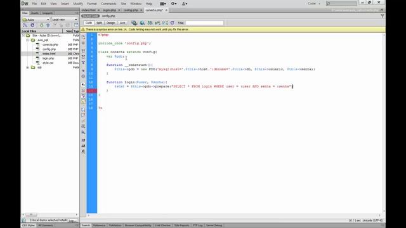Open the Window menu
The width and height of the screenshot is (406, 228).
(136, 4)
